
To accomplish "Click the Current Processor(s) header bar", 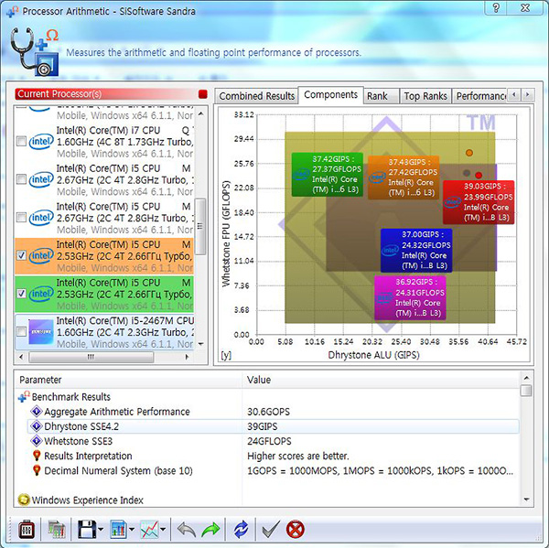I will pos(106,94).
